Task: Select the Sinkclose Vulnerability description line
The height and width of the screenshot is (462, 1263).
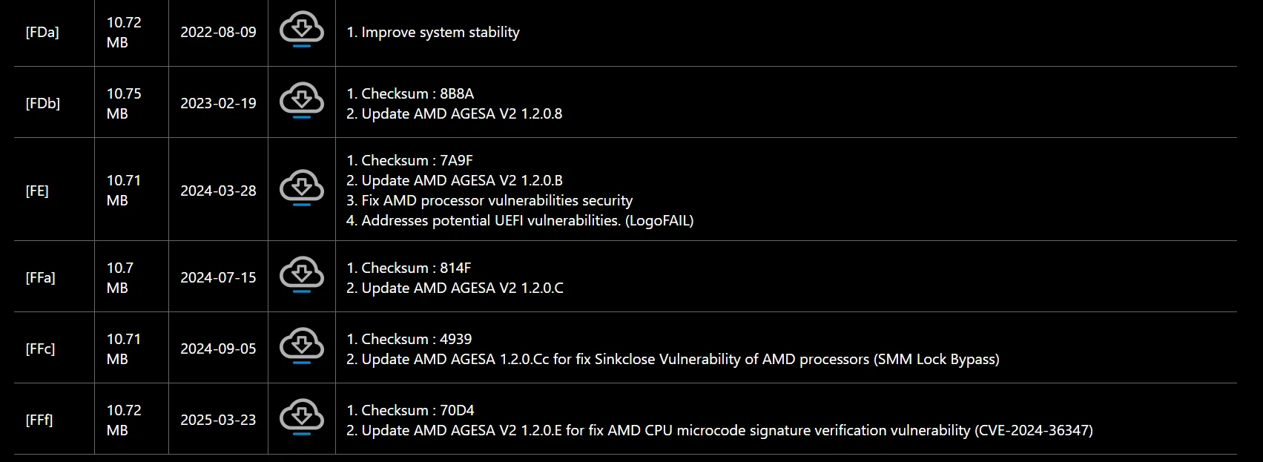Action: click(673, 359)
